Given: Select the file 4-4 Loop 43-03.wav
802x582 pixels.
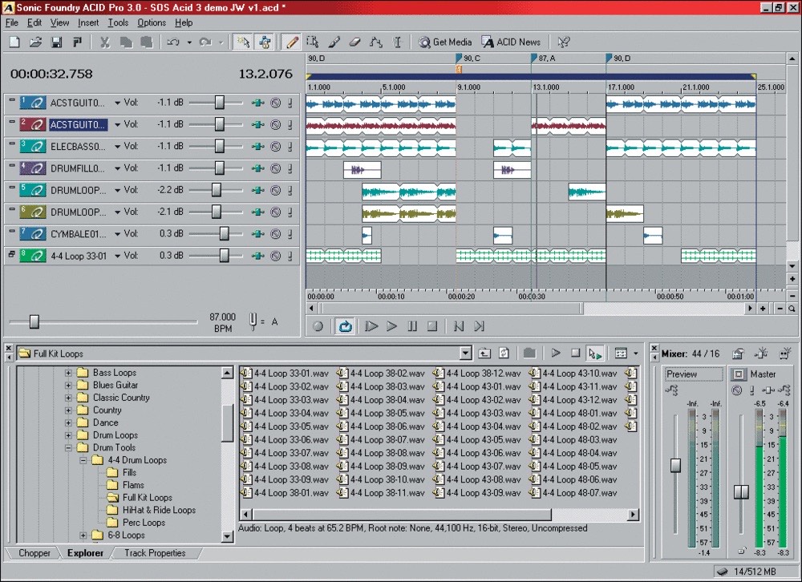Looking at the screenshot, I should 478,413.
